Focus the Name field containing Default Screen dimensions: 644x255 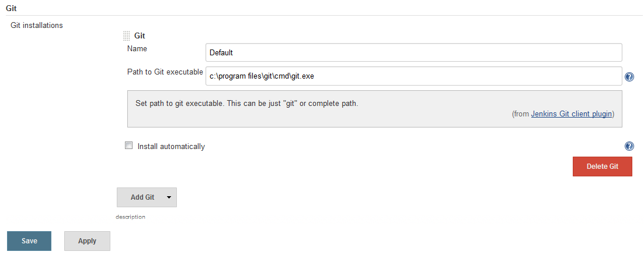coord(413,53)
